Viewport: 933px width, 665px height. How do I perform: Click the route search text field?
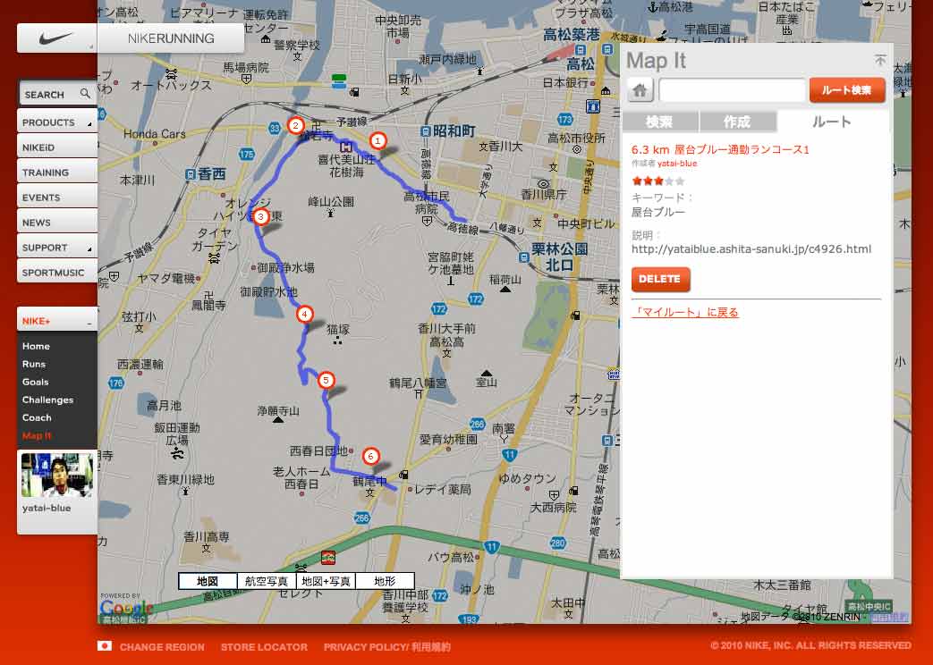coord(732,90)
